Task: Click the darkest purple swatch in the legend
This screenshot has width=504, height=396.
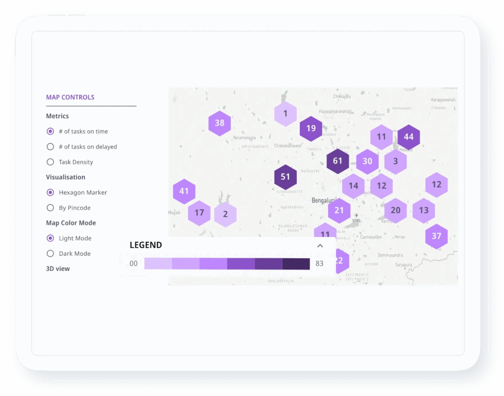Action: pyautogui.click(x=296, y=264)
